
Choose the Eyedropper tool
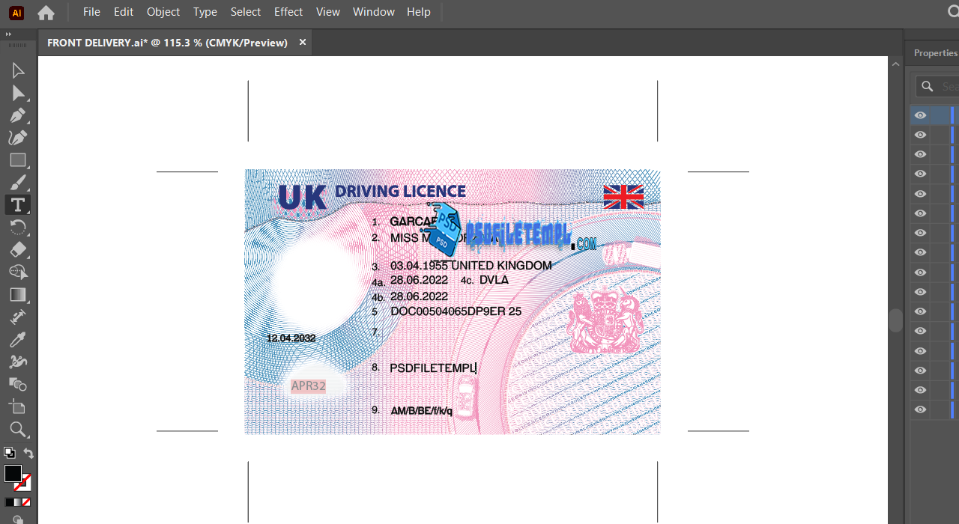(18, 339)
